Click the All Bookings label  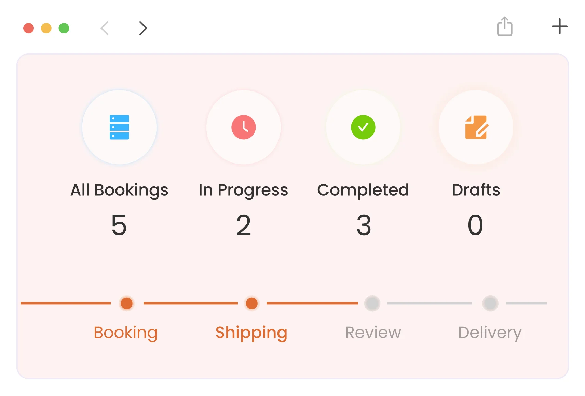pyautogui.click(x=119, y=190)
